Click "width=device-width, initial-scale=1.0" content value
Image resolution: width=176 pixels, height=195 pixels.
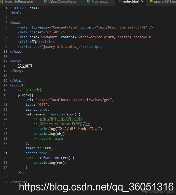coord(115,37)
